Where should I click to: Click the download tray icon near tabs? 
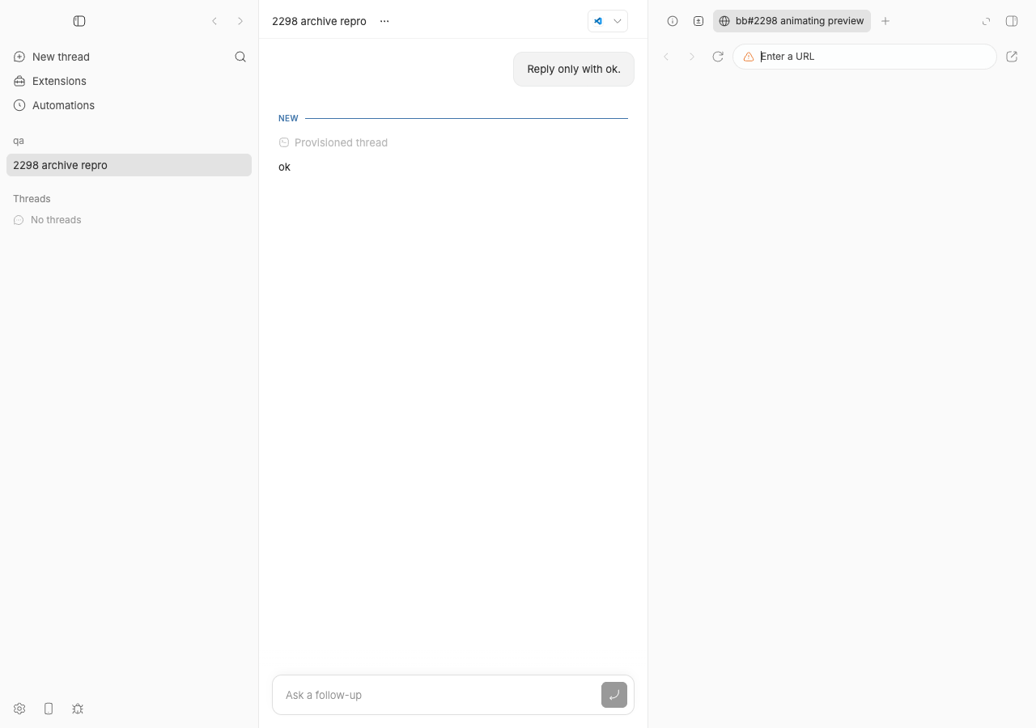coord(698,21)
